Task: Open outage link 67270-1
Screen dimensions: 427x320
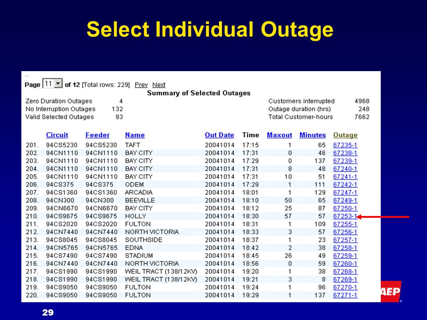Action: click(x=345, y=287)
